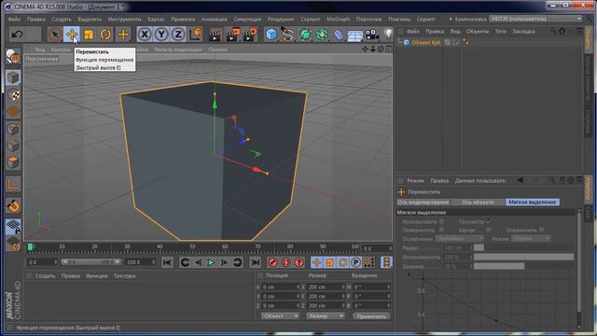
Task: Open the Размер dropdown in coordinates
Action: 326,316
